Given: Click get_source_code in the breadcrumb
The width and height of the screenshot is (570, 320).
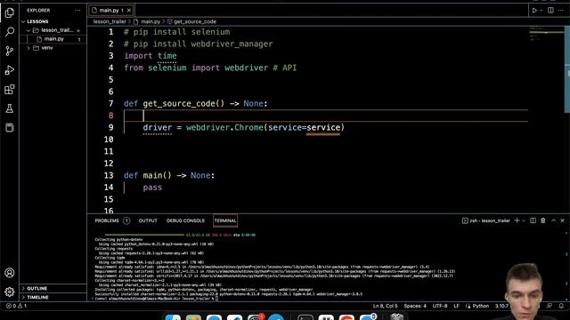Looking at the screenshot, I should (195, 21).
